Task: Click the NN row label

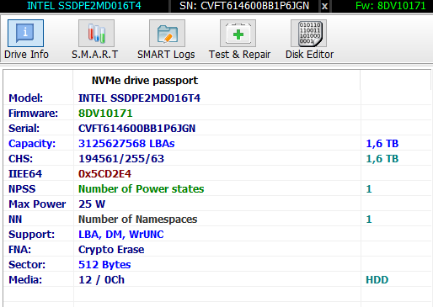Action: [x=15, y=220]
